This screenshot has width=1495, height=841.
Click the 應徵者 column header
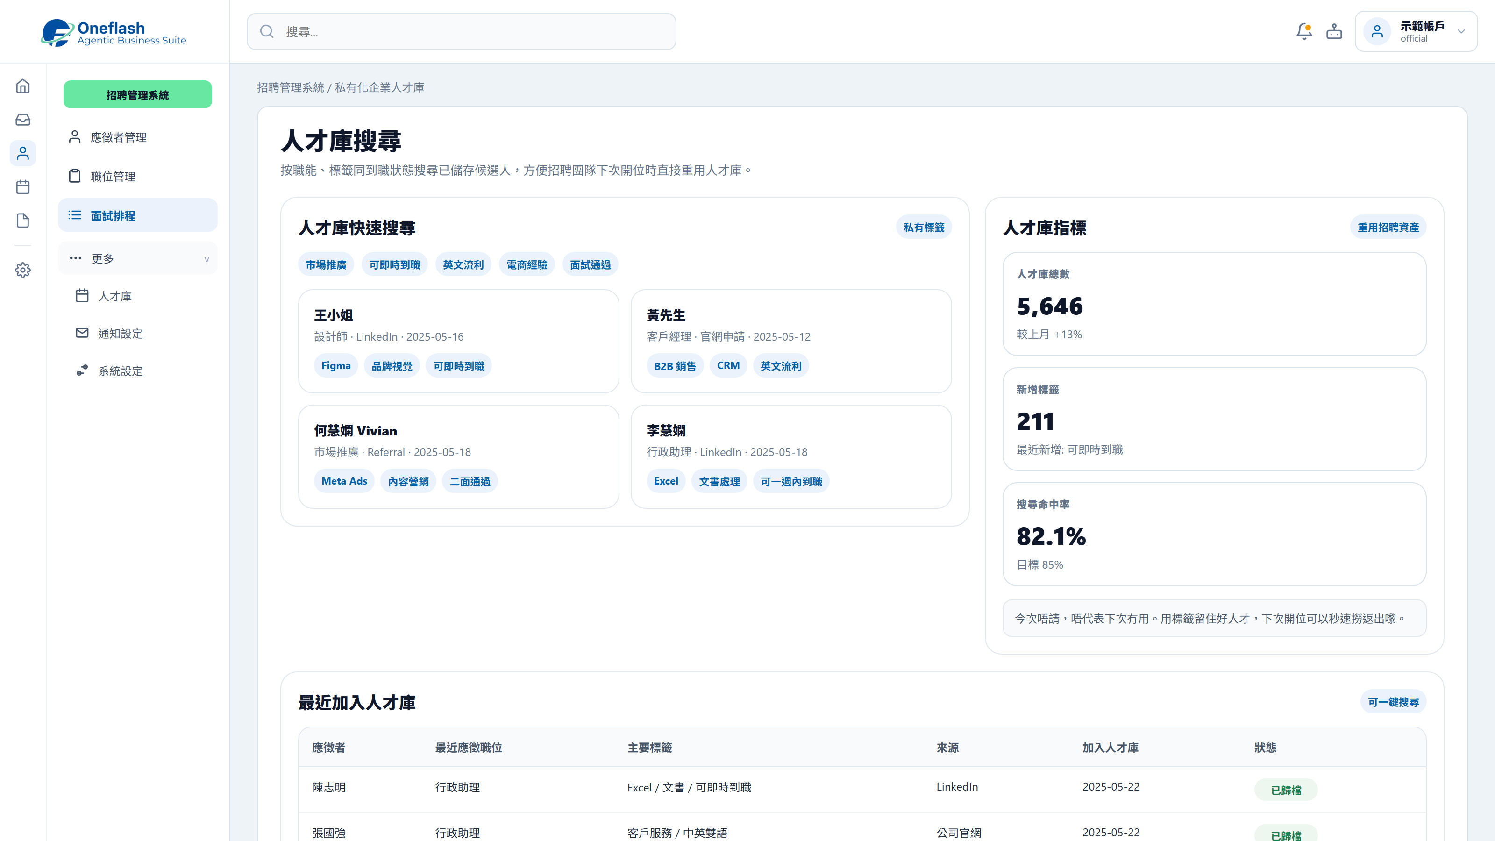click(x=328, y=748)
